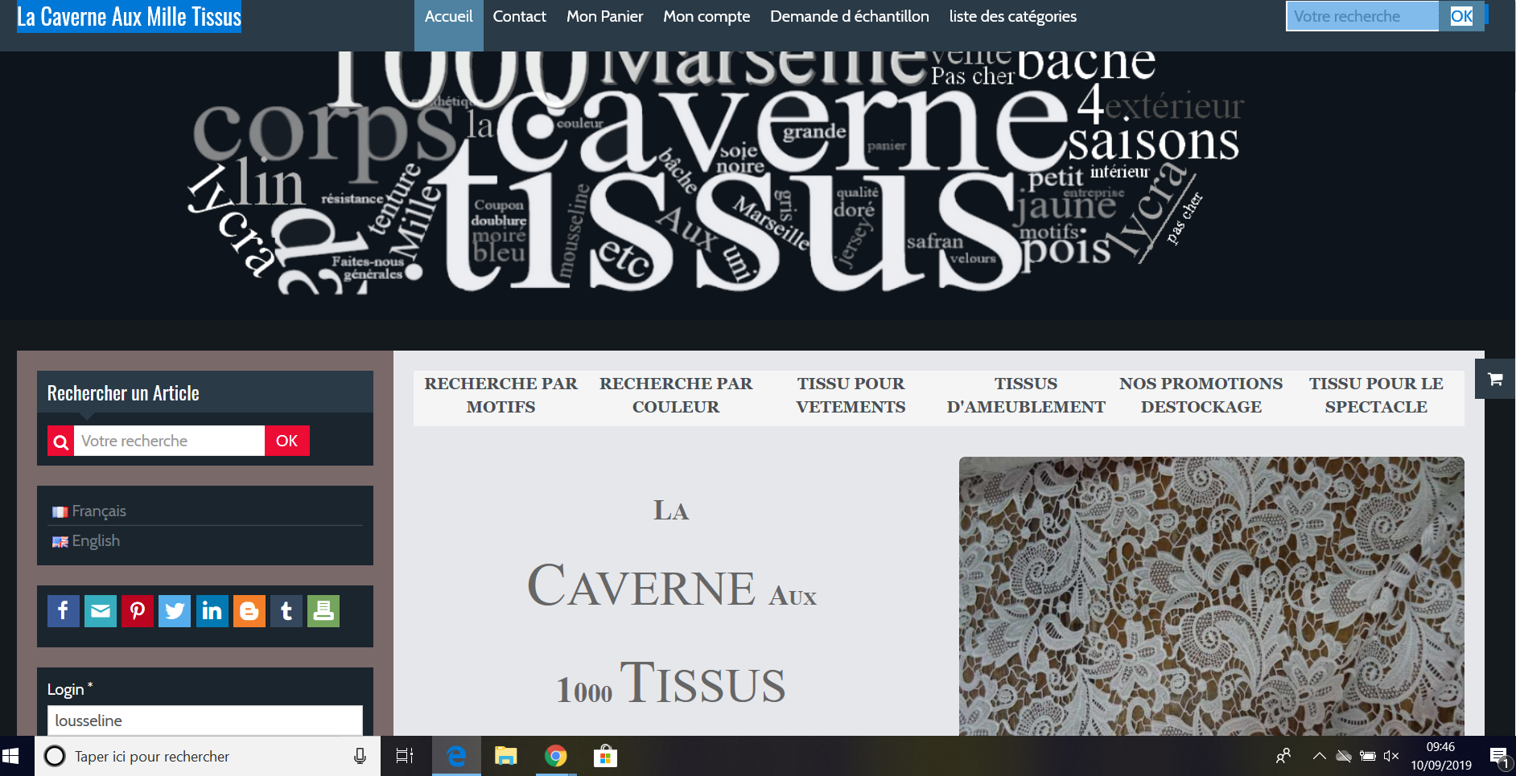1516x776 pixels.
Task: Select Tissu pour le Spectacle tab
Action: pyautogui.click(x=1376, y=395)
